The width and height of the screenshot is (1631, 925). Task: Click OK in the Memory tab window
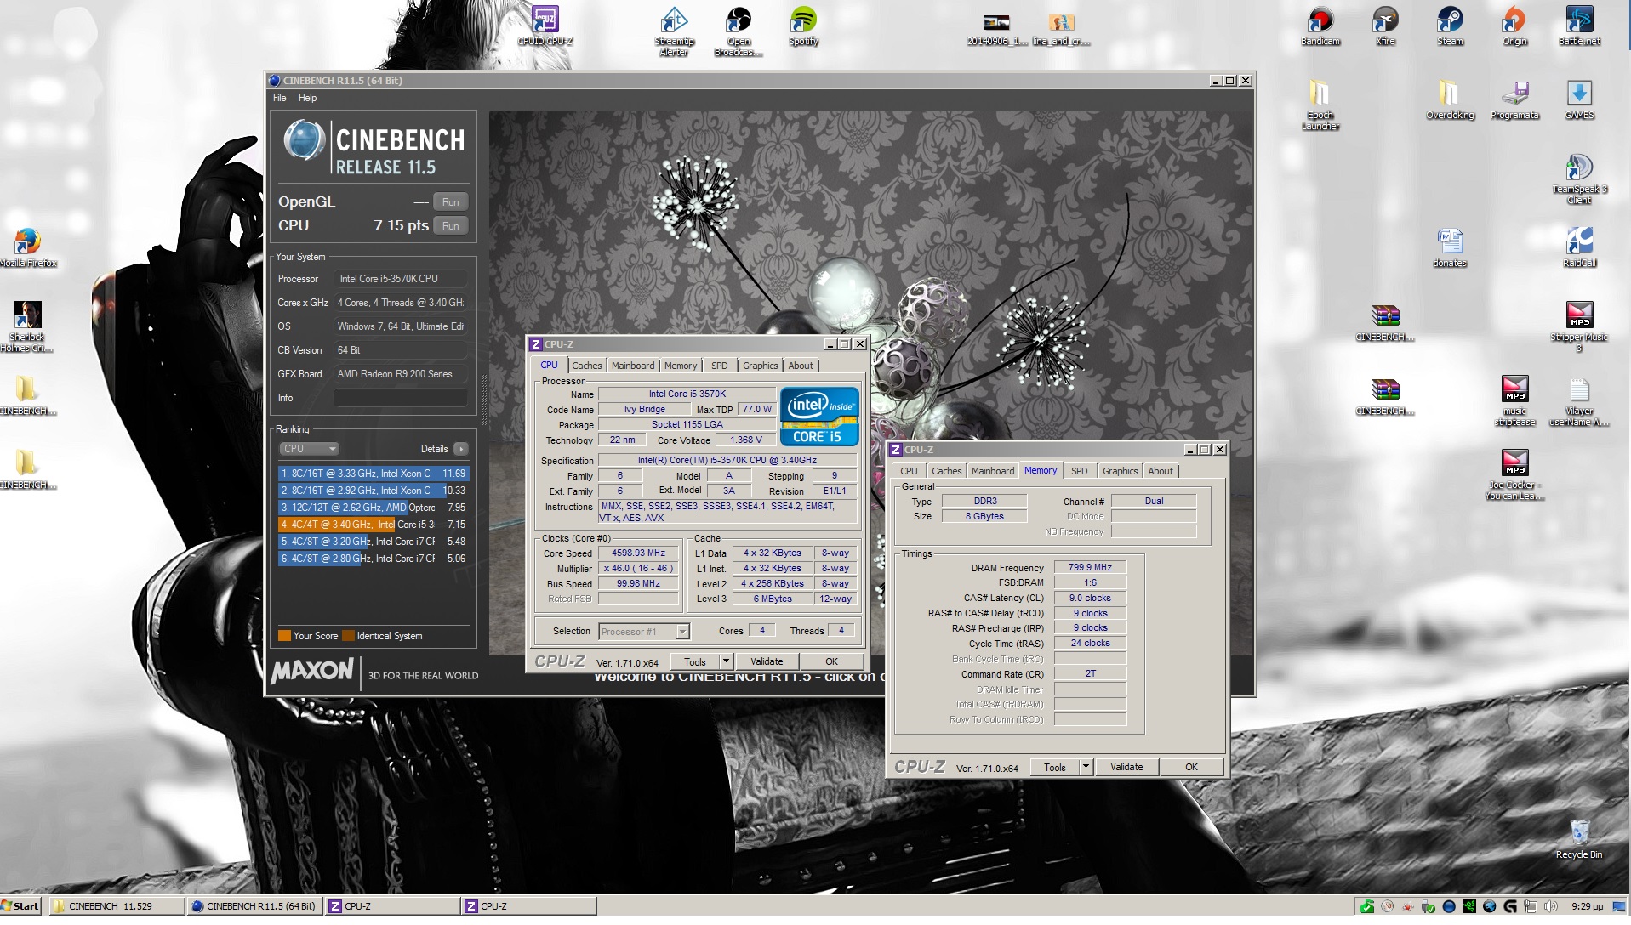click(1191, 767)
